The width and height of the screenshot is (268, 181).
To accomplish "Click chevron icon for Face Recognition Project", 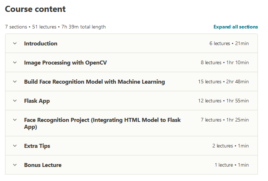I will pos(15,120).
